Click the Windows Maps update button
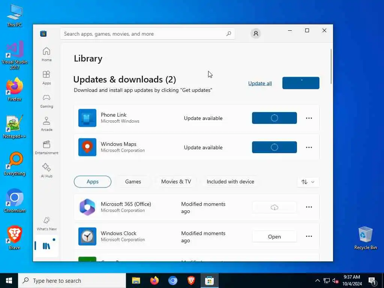Viewport: 384px width, 288px height. point(274,147)
